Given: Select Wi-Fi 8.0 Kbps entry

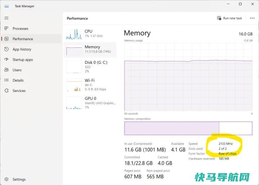Looking at the screenshot, I should coord(90,85).
